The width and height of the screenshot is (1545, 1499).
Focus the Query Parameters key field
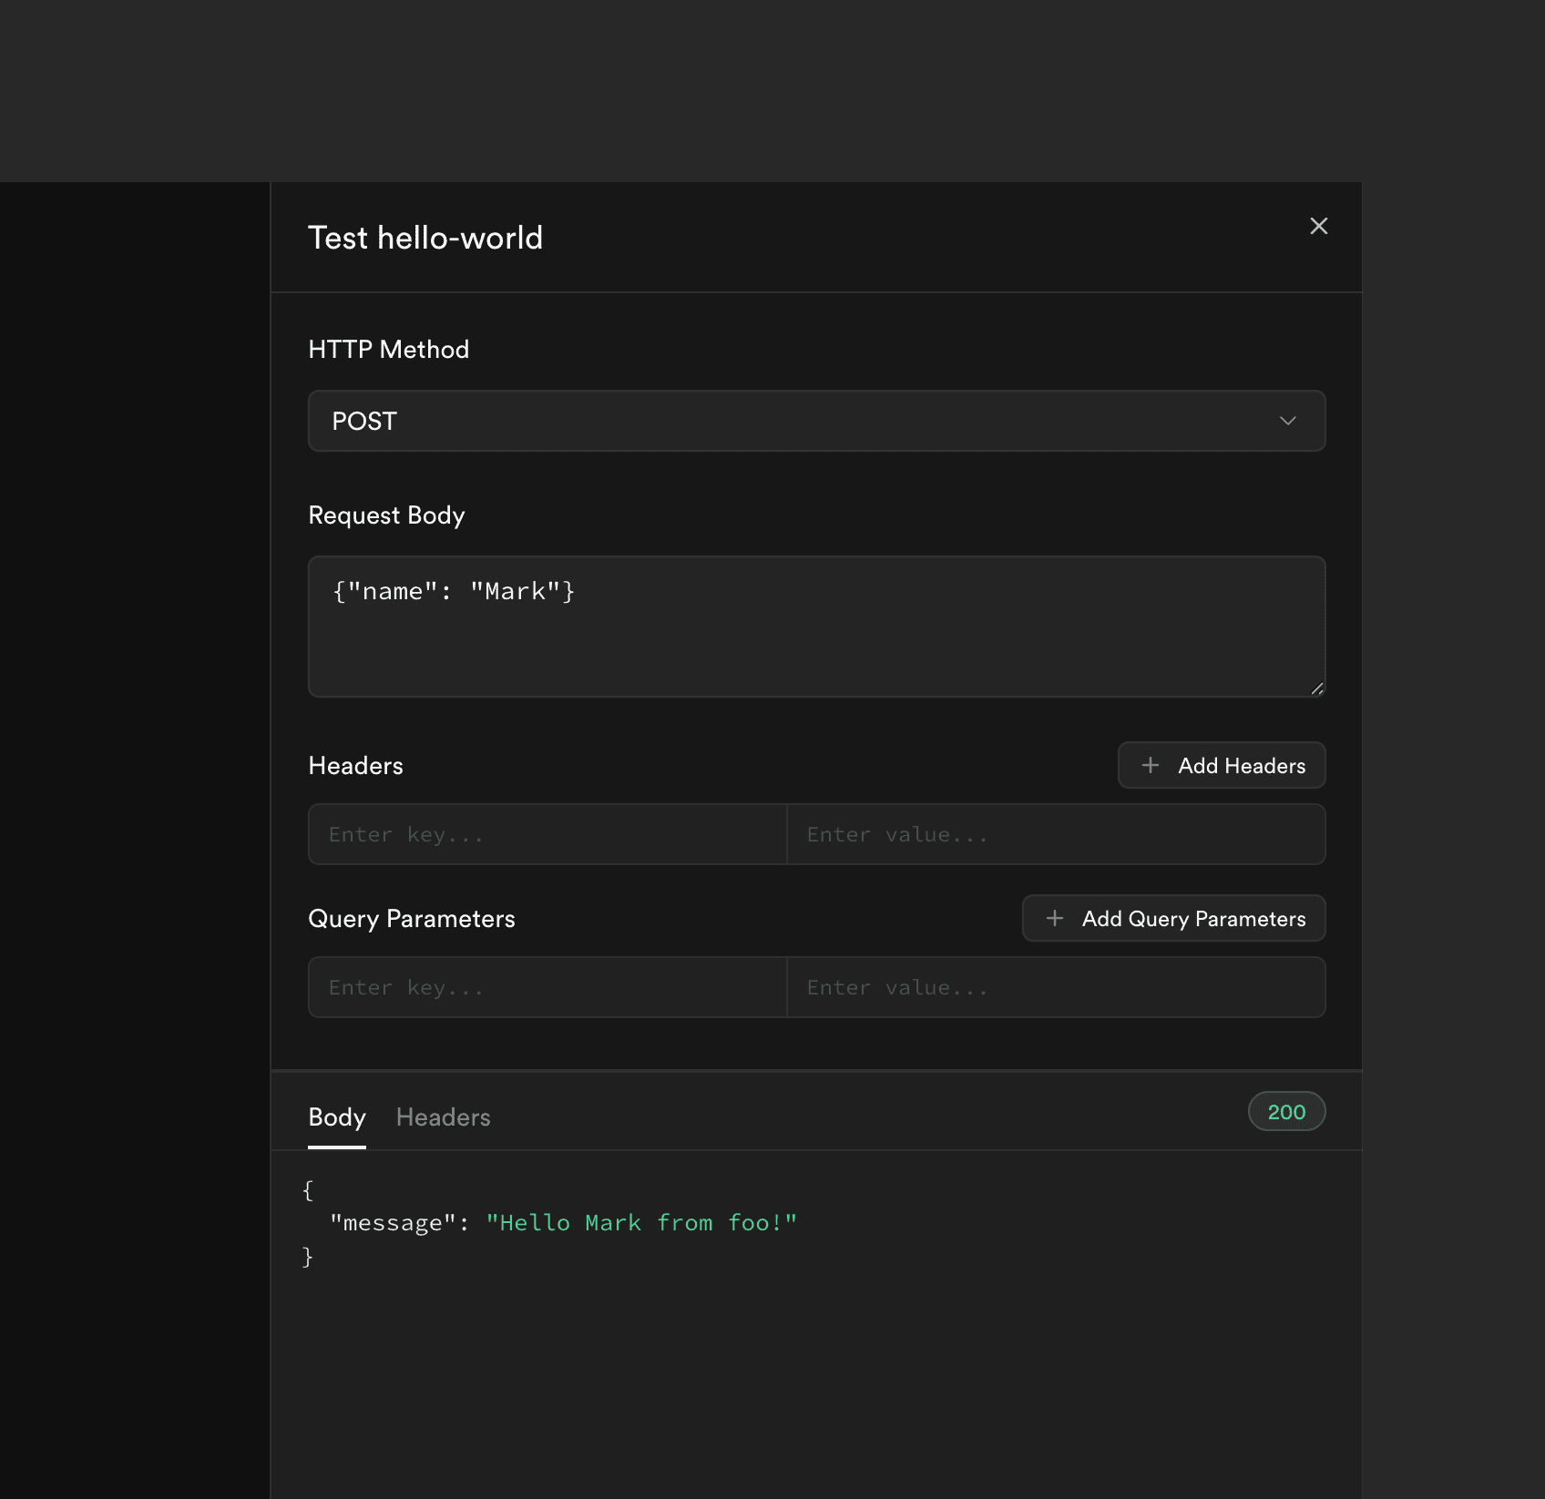(x=547, y=987)
